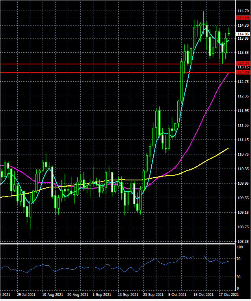This screenshot has height=301, width=251.
Task: Click the 111.15 price axis value
Action: pyautogui.click(x=243, y=140)
